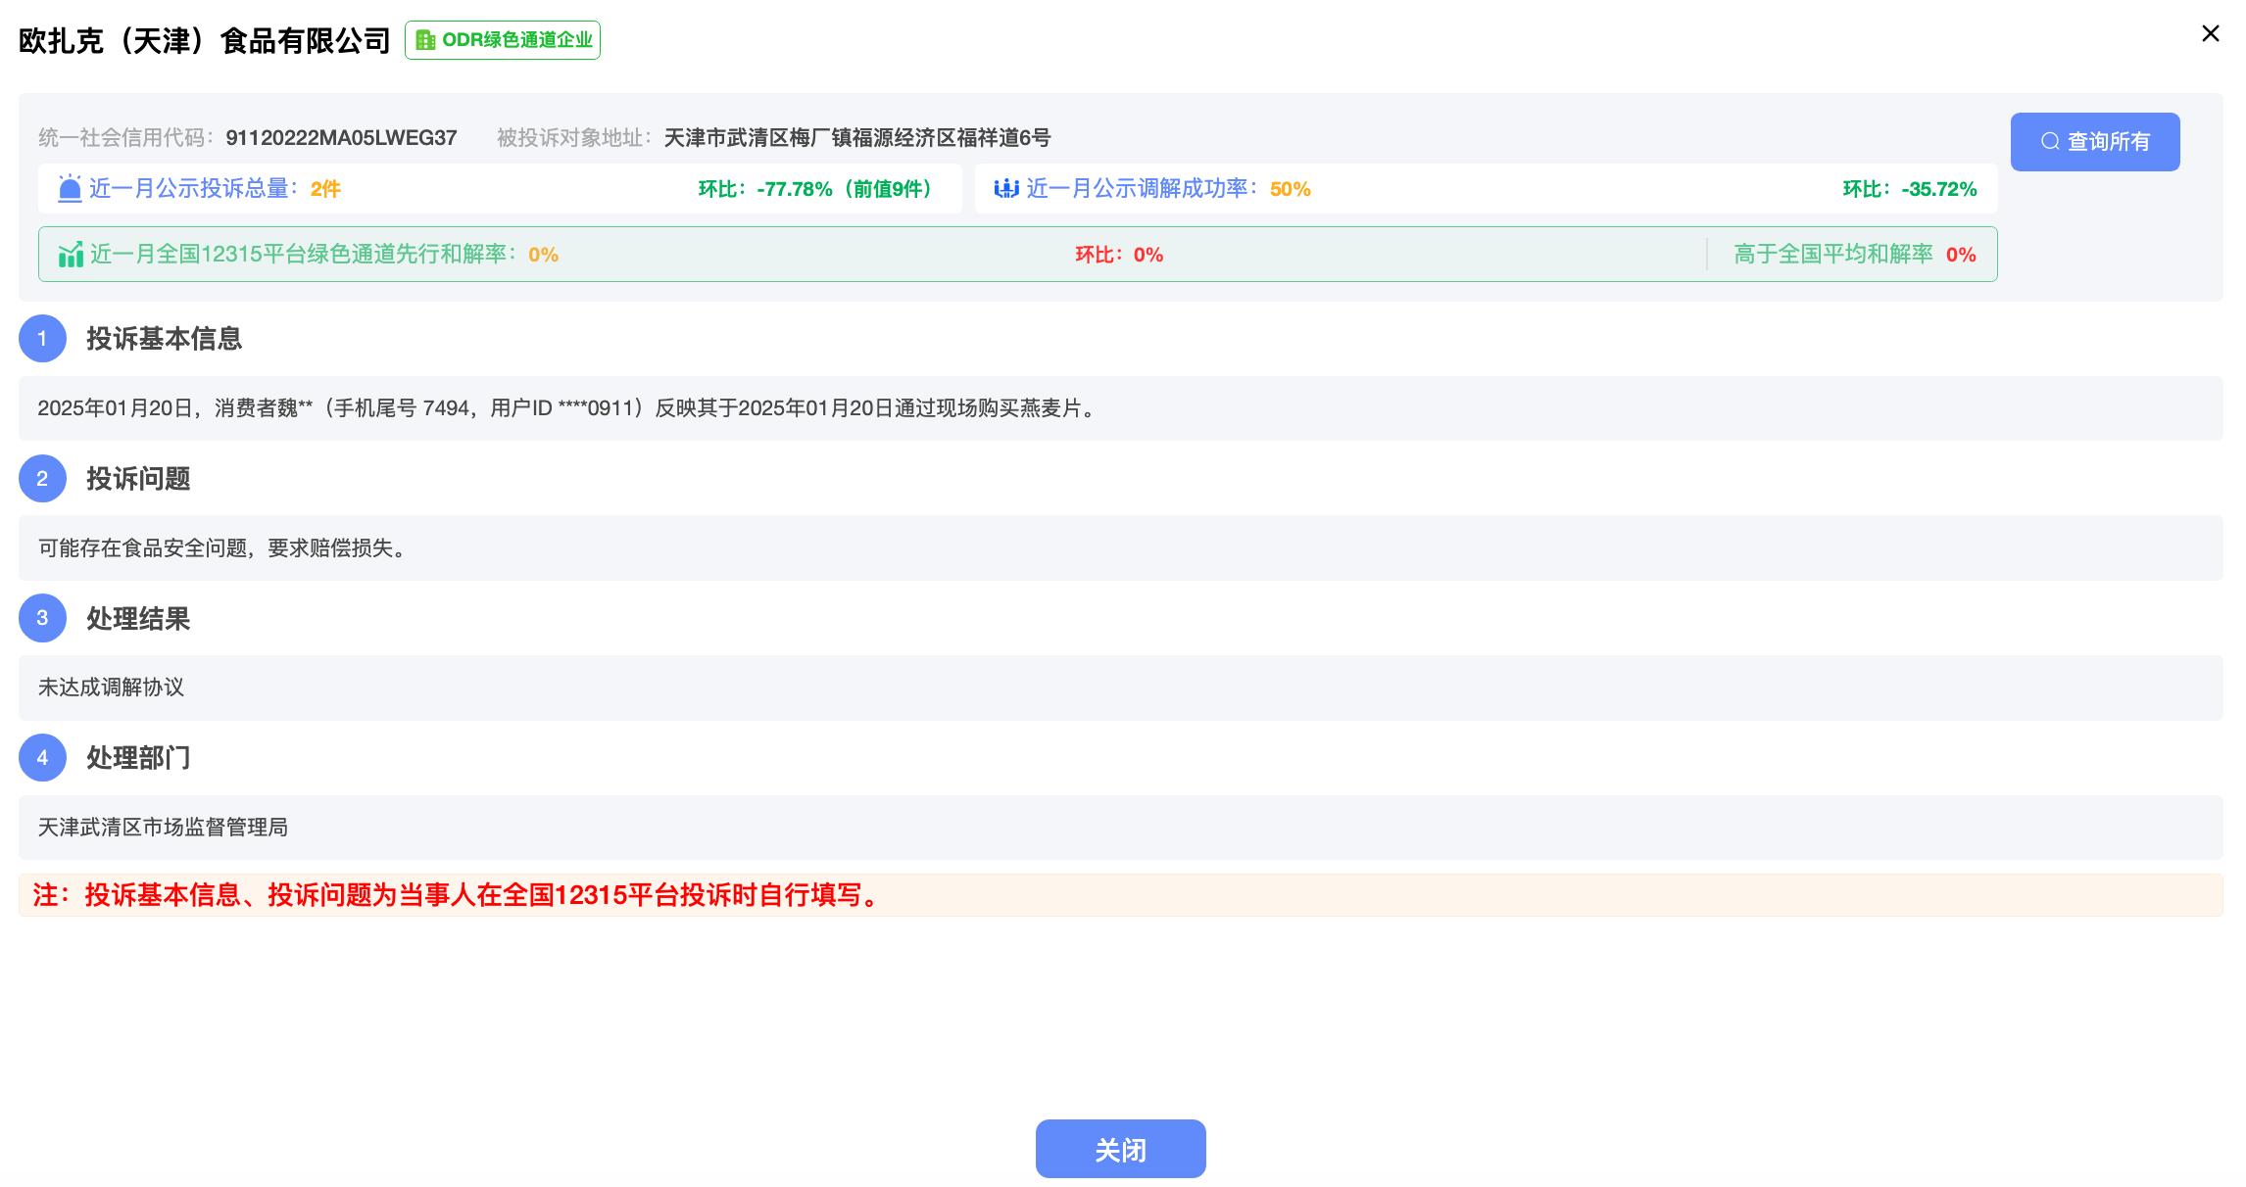This screenshot has height=1187, width=2246.
Task: Click the magnifier icon in 查询所有 button
Action: pyautogui.click(x=2050, y=142)
